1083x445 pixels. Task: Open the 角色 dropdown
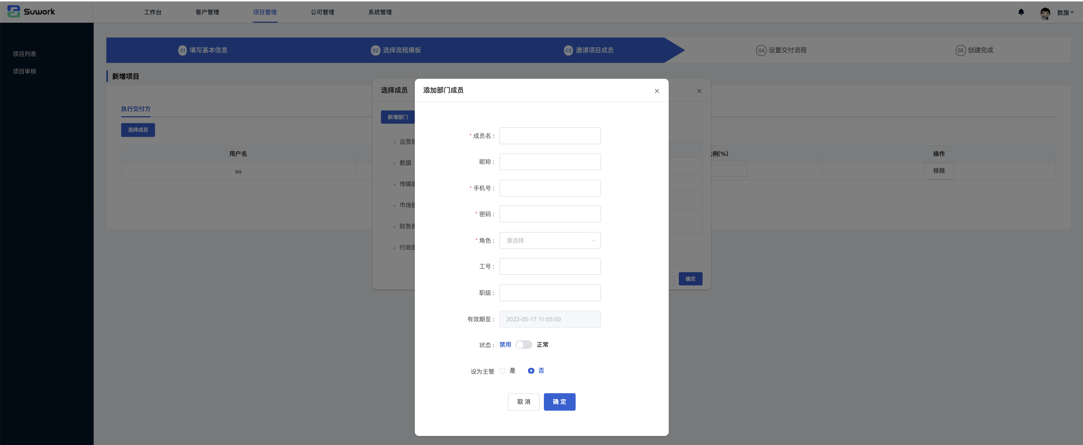click(550, 240)
